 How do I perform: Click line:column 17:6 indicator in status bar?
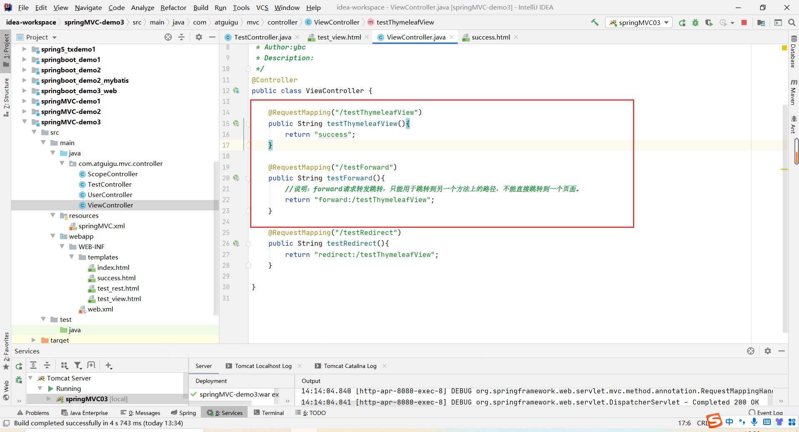[x=684, y=423]
